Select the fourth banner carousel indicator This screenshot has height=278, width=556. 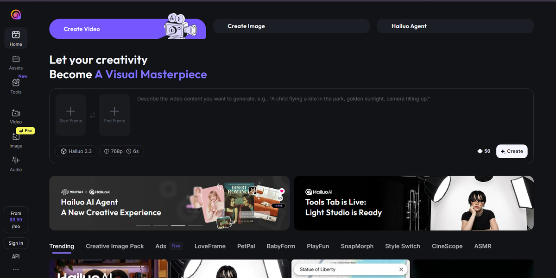pos(196,226)
